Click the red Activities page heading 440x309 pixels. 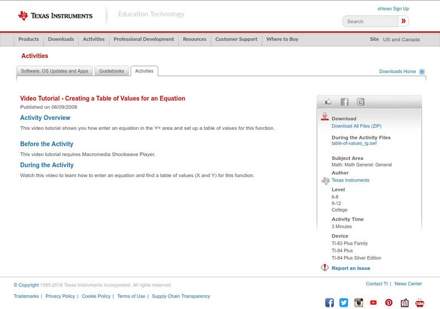(x=35, y=56)
